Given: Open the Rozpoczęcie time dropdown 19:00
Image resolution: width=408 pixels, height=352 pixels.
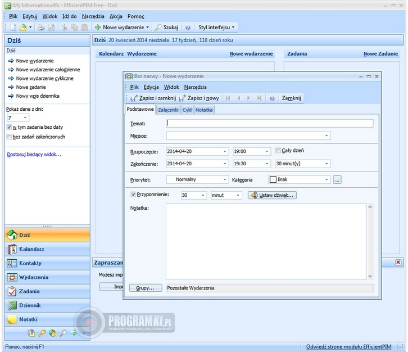Looking at the screenshot, I should 267,151.
